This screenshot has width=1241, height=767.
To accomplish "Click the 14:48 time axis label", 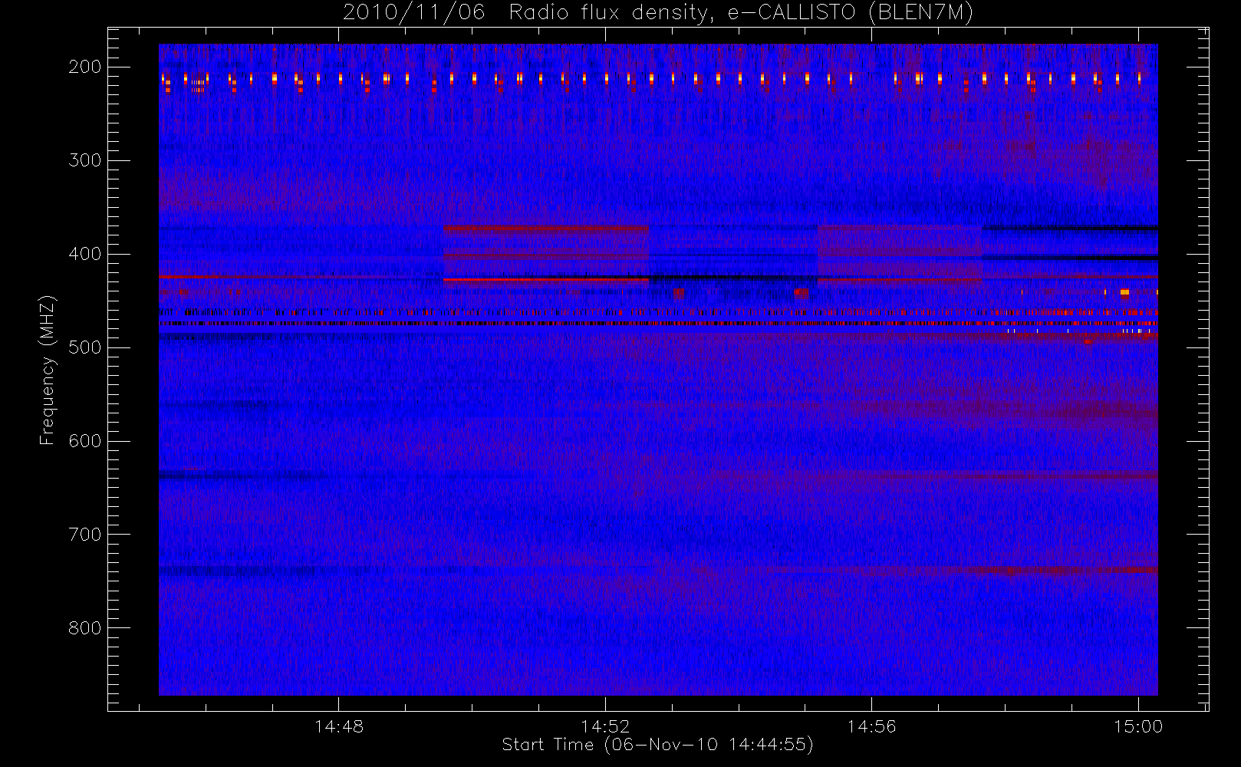I will coord(338,726).
